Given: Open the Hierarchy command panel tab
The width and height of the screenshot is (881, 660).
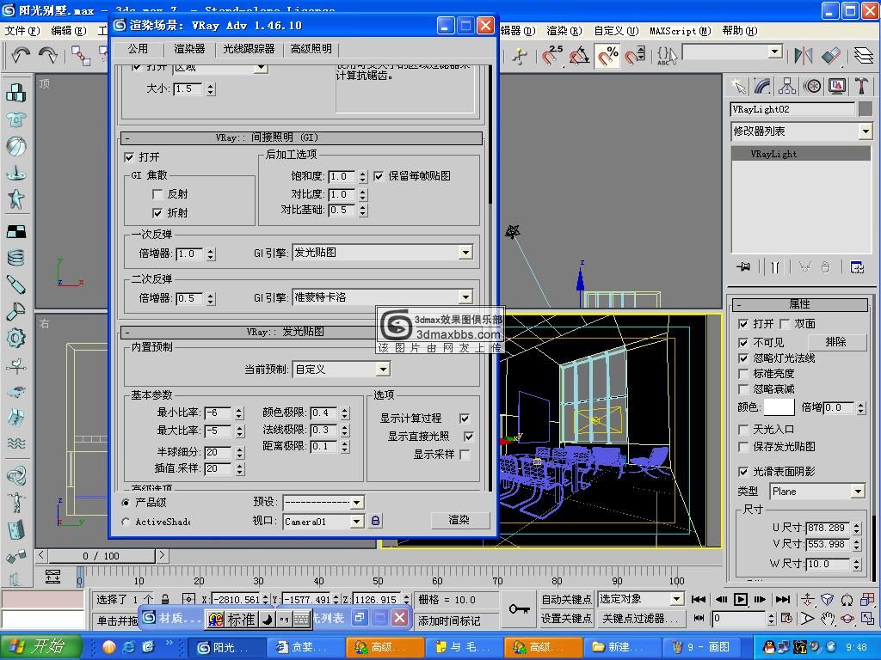Looking at the screenshot, I should click(787, 86).
